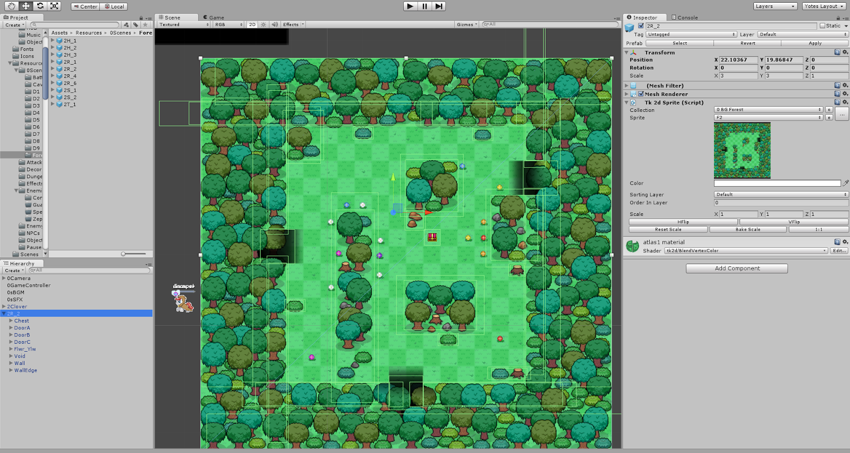This screenshot has width=850, height=453.
Task: Pick color with the eyedropper
Action: coord(846,183)
